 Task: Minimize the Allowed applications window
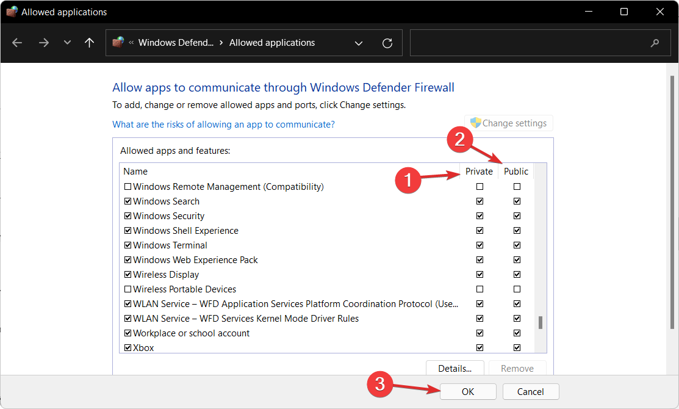(x=589, y=12)
